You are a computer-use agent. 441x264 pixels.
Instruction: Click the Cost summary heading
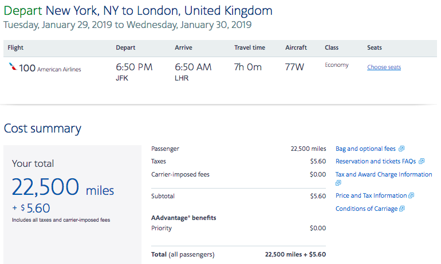[x=42, y=129]
